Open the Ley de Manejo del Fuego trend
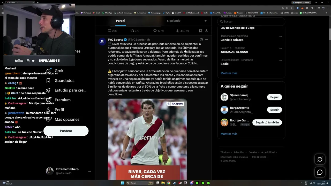 coord(237,28)
